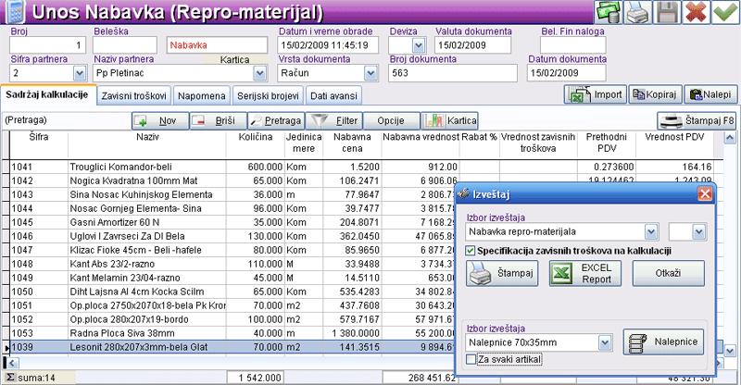Enable the Za svaki artikal checkbox
741x385 pixels.
click(x=470, y=358)
